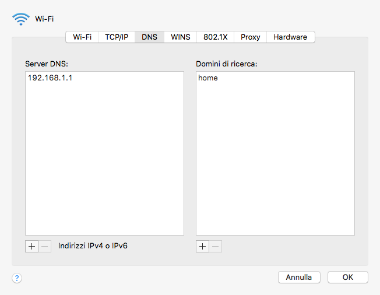
Task: Confirm with the OK button
Action: (347, 278)
